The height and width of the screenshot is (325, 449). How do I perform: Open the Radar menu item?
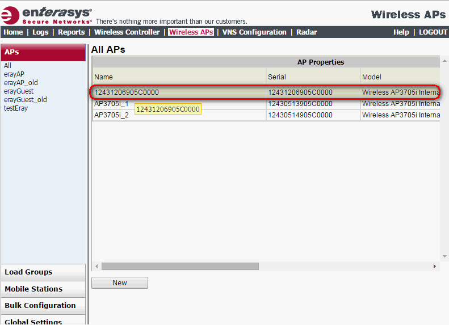click(x=307, y=32)
